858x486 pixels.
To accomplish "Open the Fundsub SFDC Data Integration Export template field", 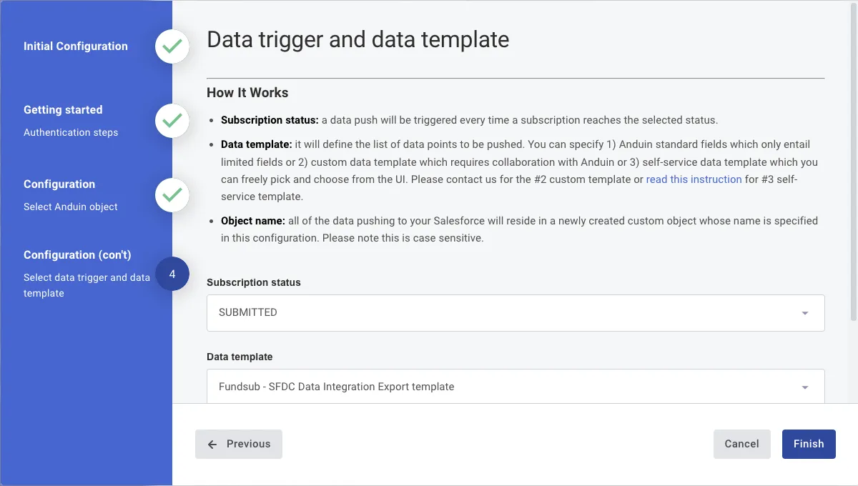I will (x=516, y=387).
